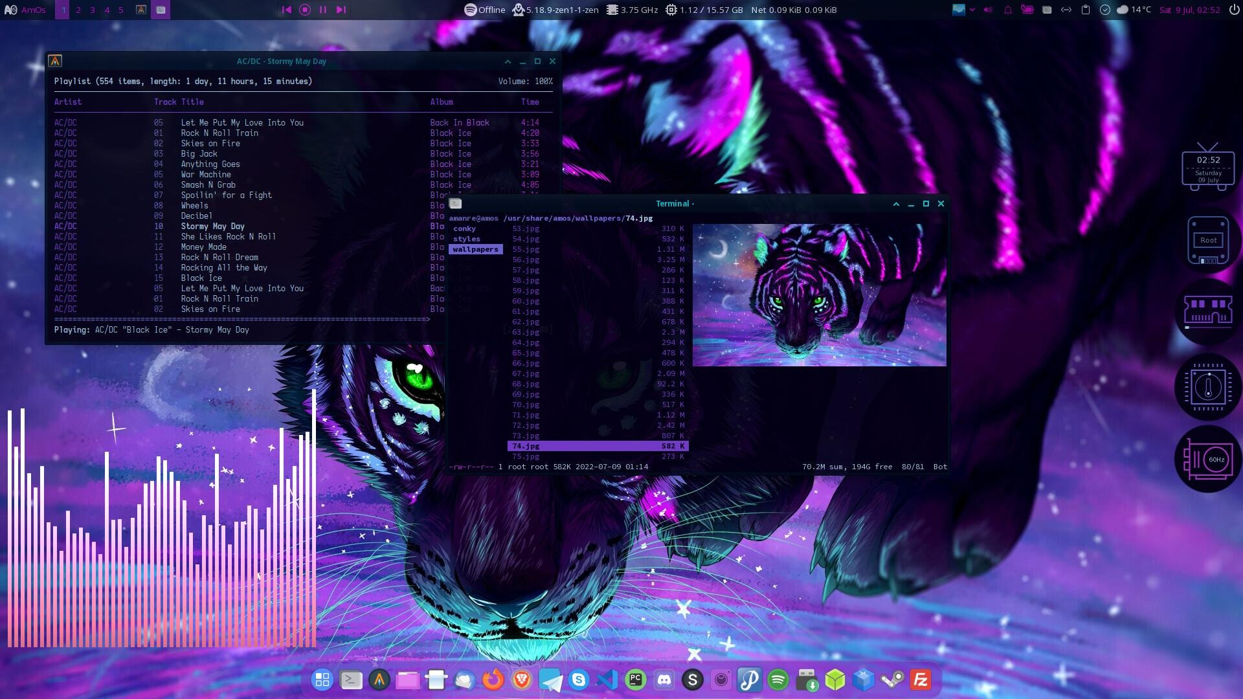Select the Time column header in playlist
Image resolution: width=1243 pixels, height=699 pixels.
point(530,102)
